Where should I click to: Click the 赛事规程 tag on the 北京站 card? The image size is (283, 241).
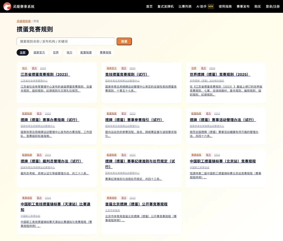(x=196, y=155)
